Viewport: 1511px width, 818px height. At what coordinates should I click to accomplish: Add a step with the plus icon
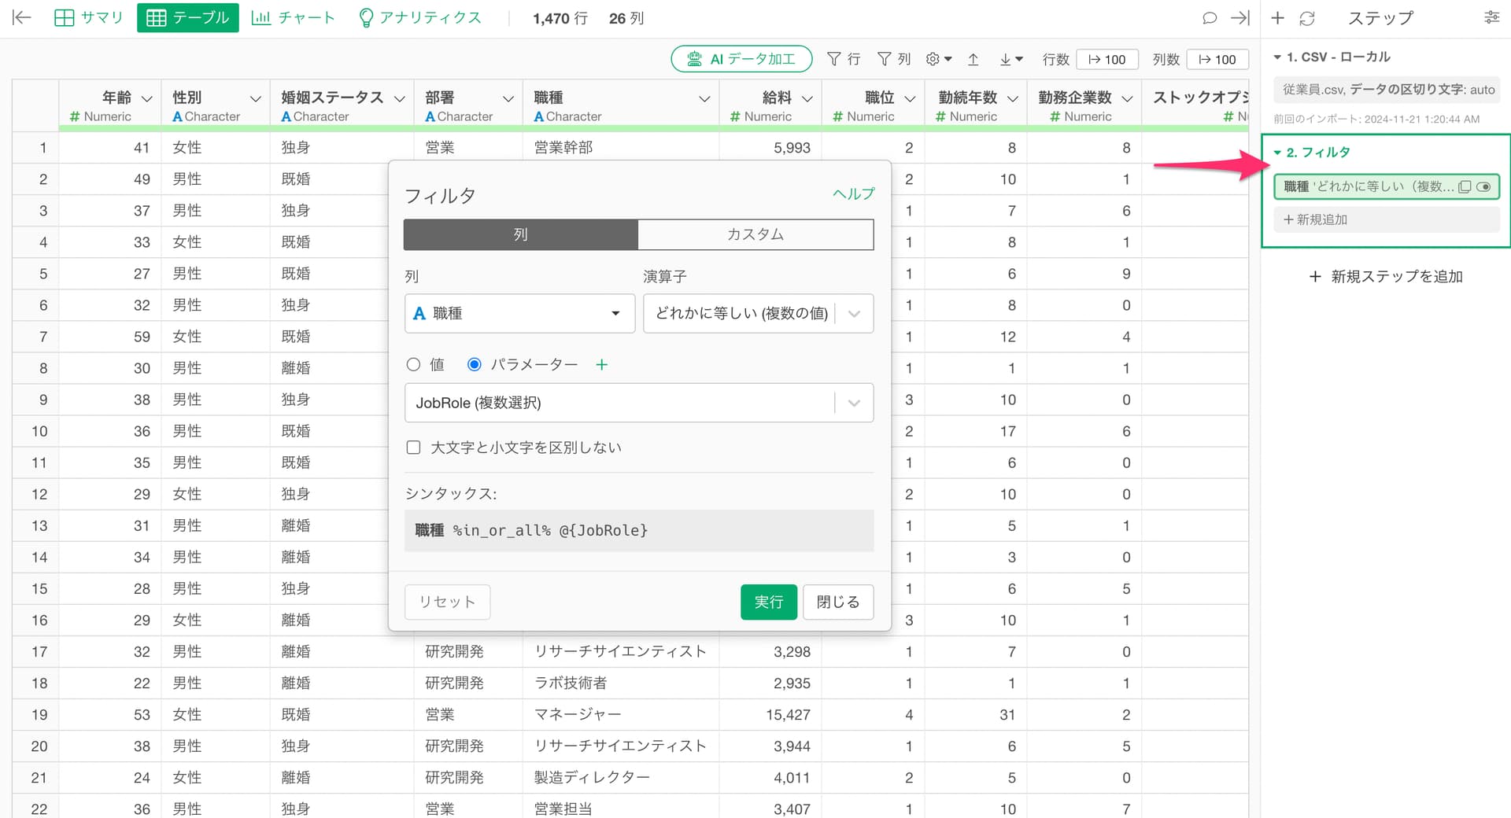click(x=1277, y=18)
